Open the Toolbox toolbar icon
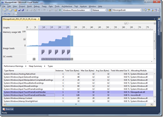 coord(156,10)
